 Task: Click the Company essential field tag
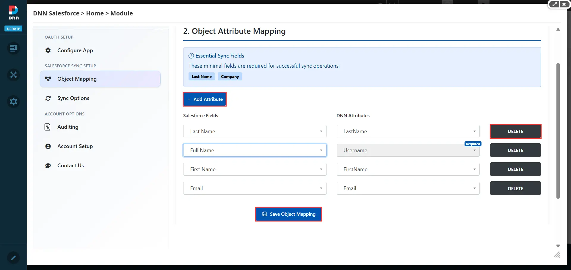click(x=230, y=77)
